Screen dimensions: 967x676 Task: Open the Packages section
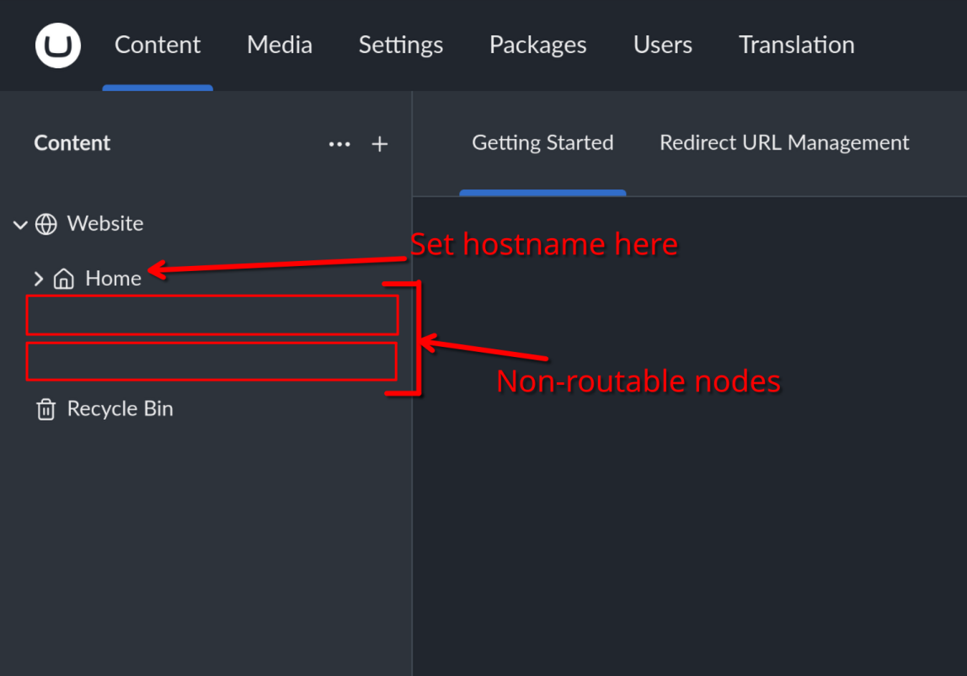[538, 45]
